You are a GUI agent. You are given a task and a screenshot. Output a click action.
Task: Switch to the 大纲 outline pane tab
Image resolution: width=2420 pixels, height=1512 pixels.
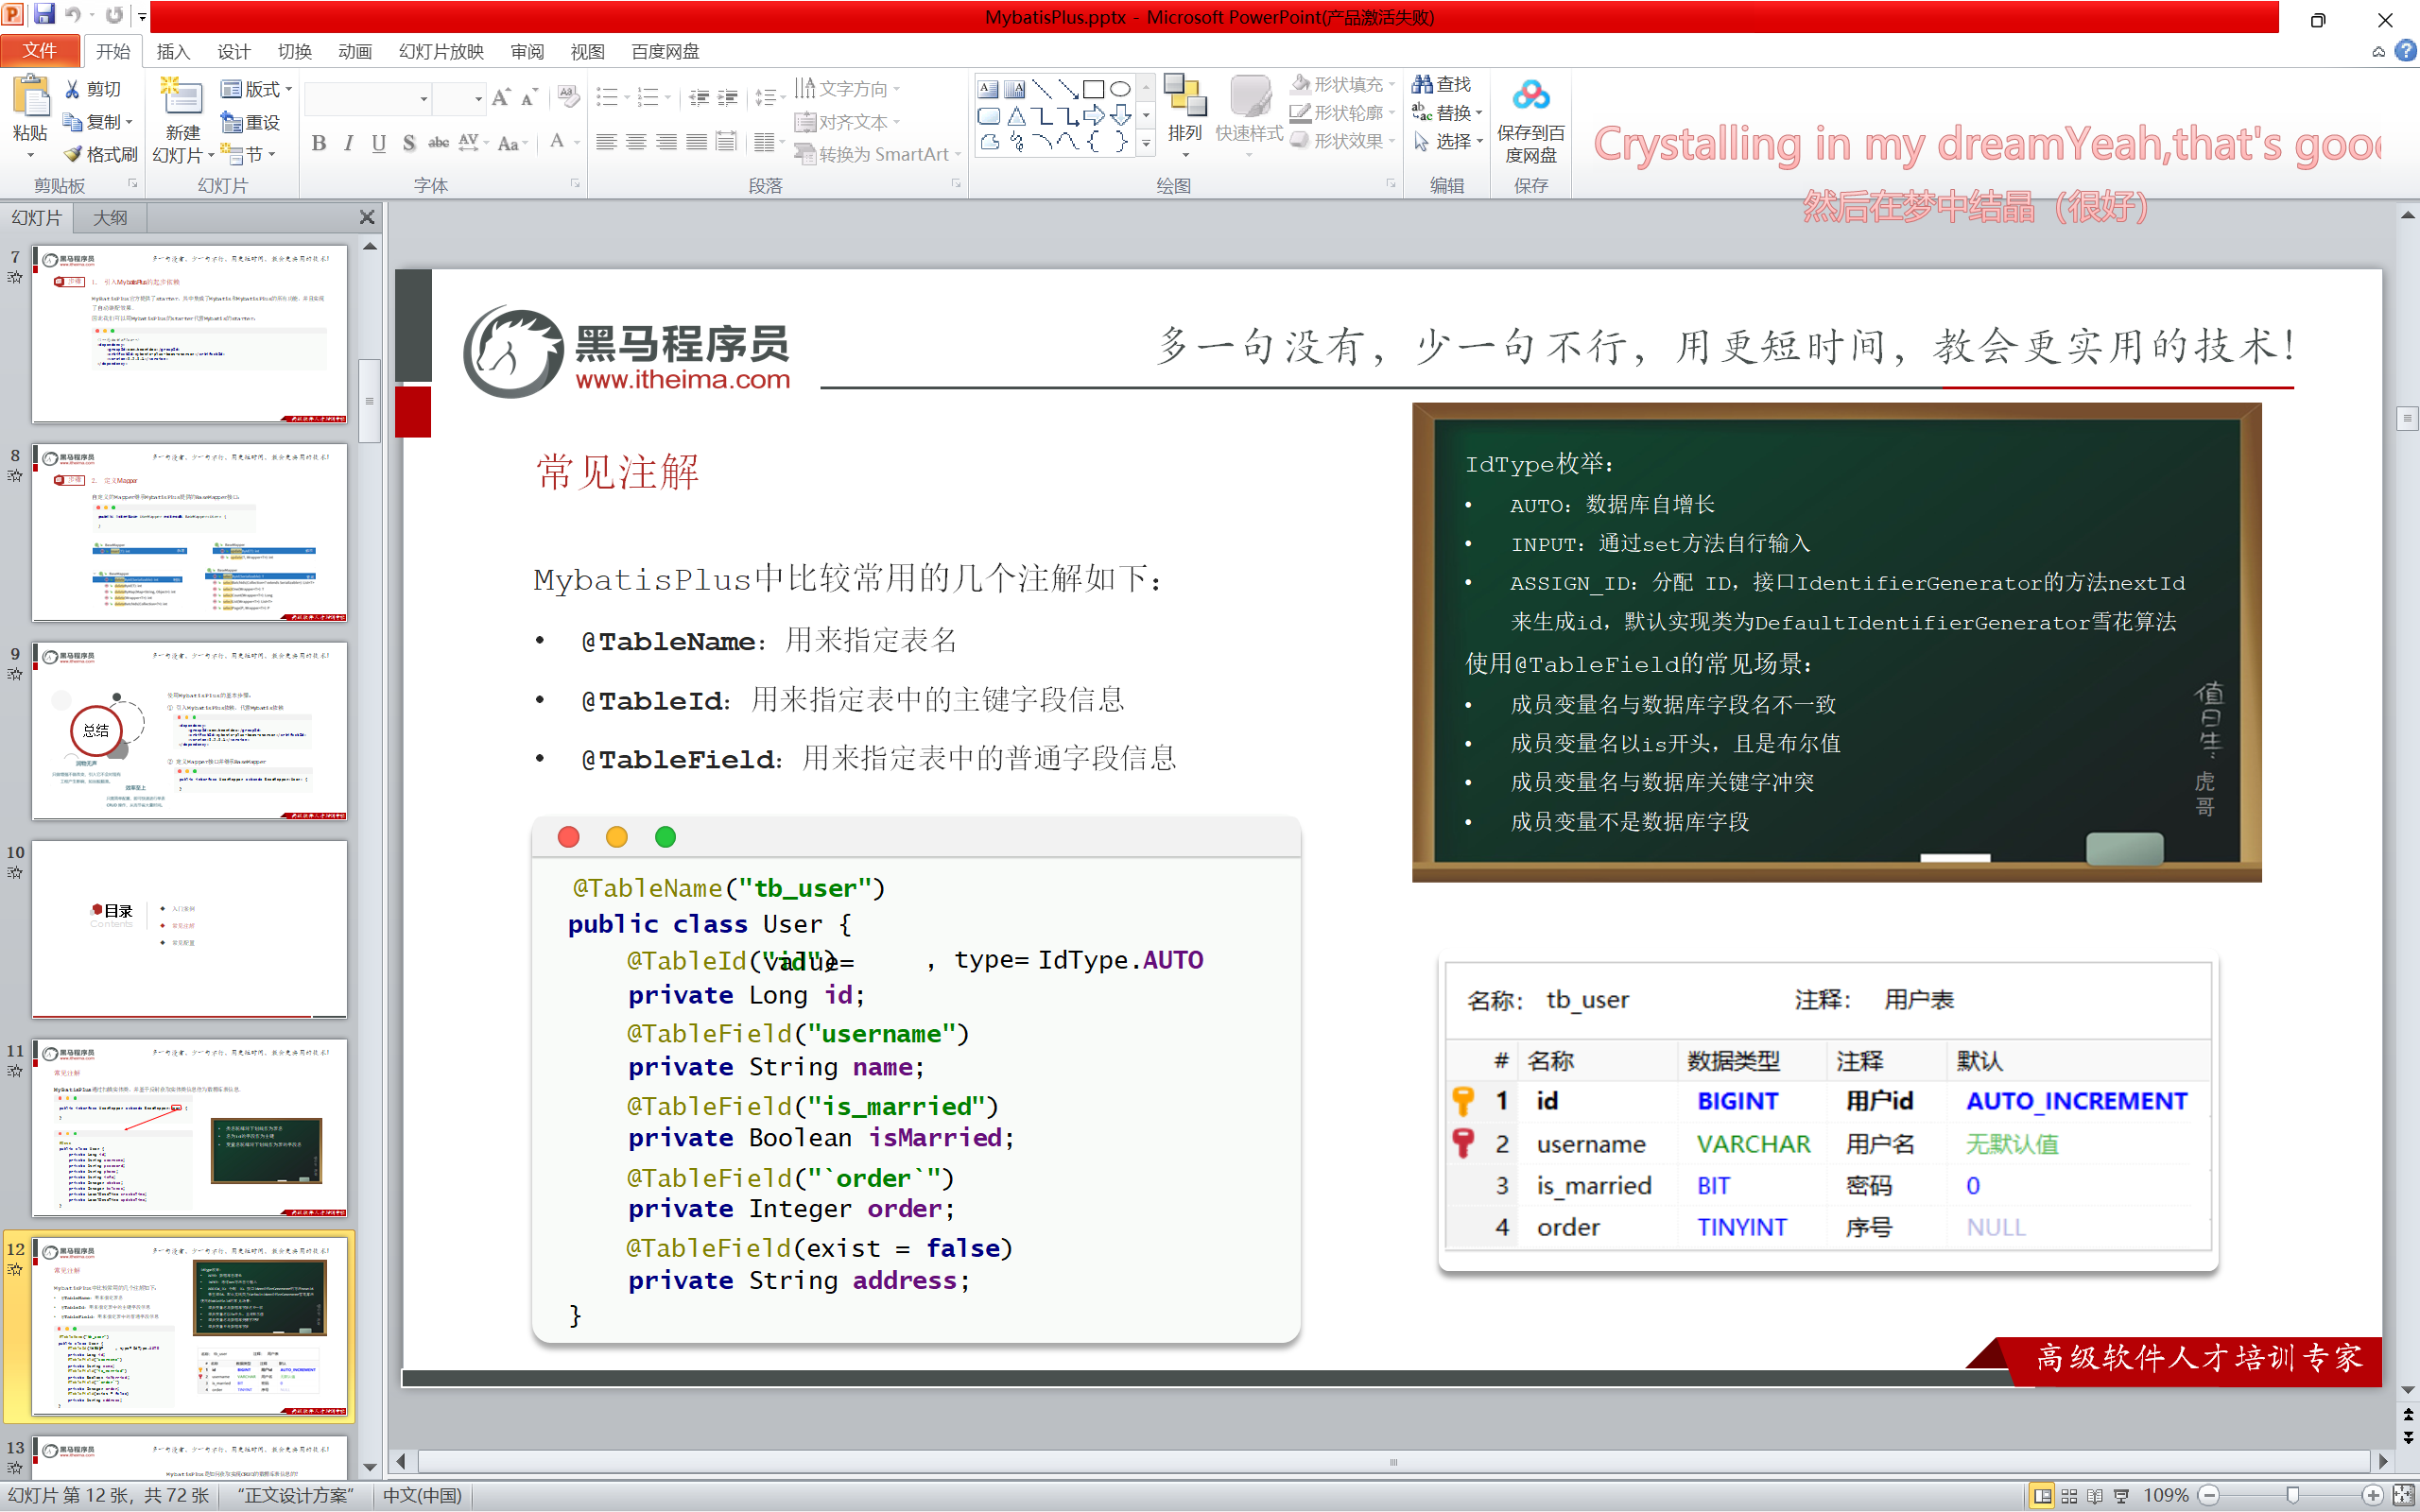(110, 217)
